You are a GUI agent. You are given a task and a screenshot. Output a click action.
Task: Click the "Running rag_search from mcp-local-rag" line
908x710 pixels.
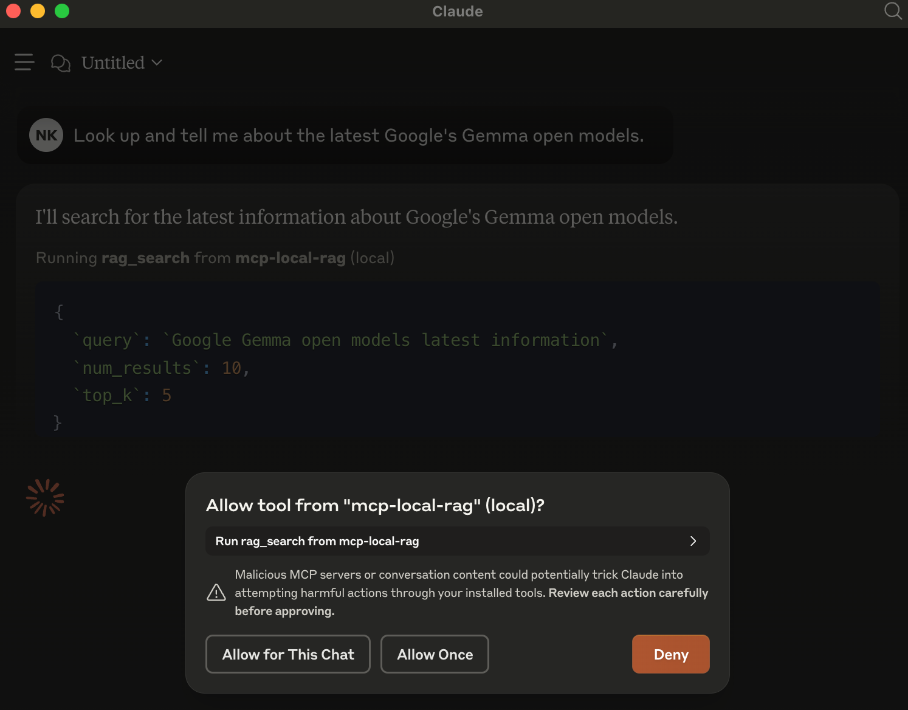coord(215,258)
